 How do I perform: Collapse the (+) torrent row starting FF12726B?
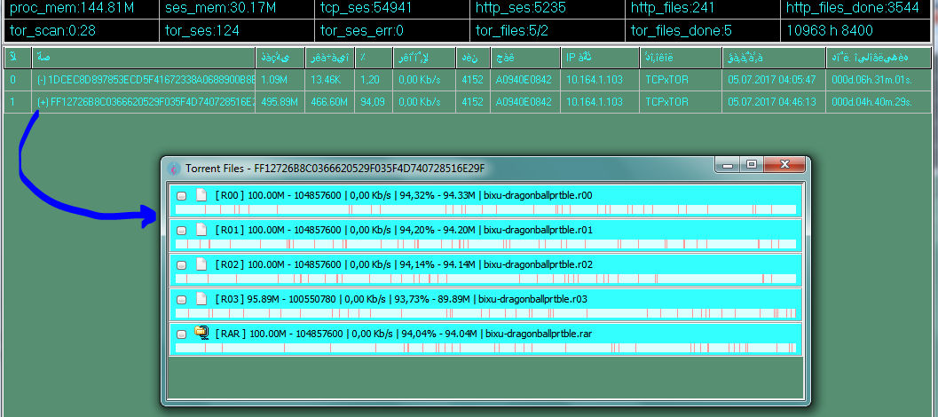[x=43, y=102]
